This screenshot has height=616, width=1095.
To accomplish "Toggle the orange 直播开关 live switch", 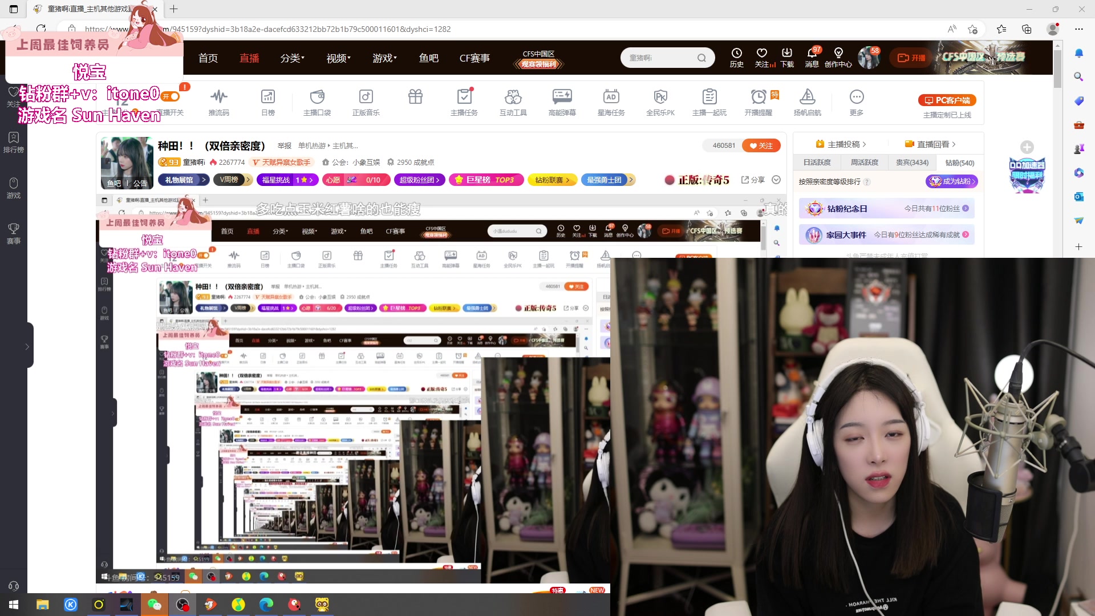I will tap(171, 96).
